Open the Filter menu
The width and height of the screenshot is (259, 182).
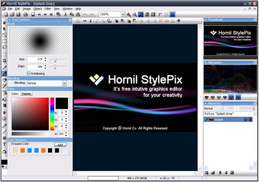[48, 9]
